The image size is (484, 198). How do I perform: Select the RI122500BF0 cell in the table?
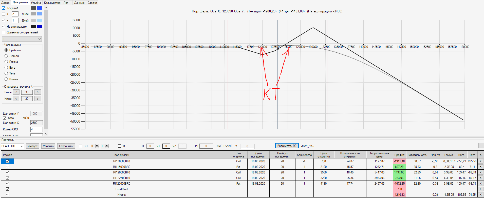coord(122,178)
